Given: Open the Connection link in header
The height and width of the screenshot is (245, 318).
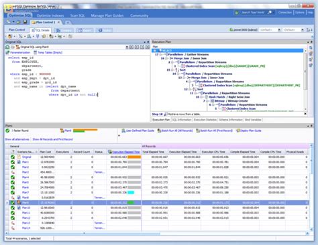Looking at the screenshot, I should (285, 13).
